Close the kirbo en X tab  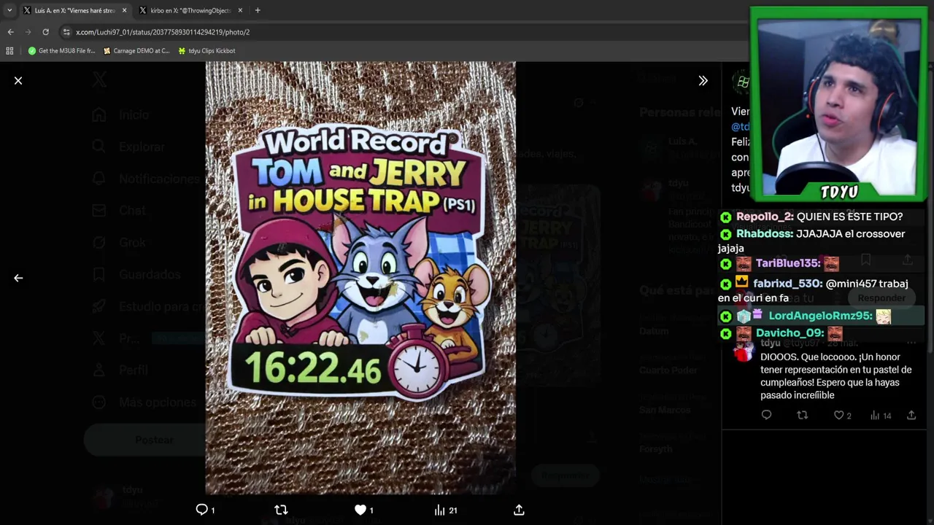tap(239, 10)
